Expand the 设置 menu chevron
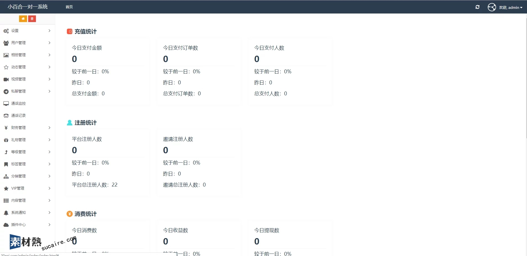Viewport: 527px width, 256px height. click(49, 31)
